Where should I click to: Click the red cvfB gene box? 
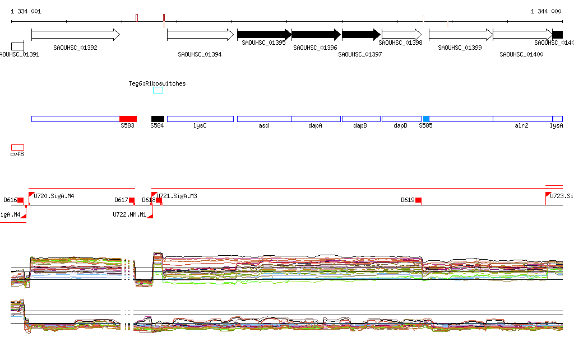[x=17, y=148]
